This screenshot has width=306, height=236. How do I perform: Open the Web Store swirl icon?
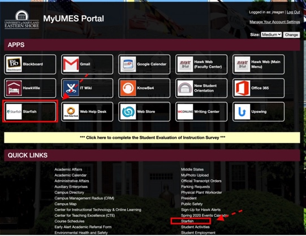pyautogui.click(x=128, y=112)
